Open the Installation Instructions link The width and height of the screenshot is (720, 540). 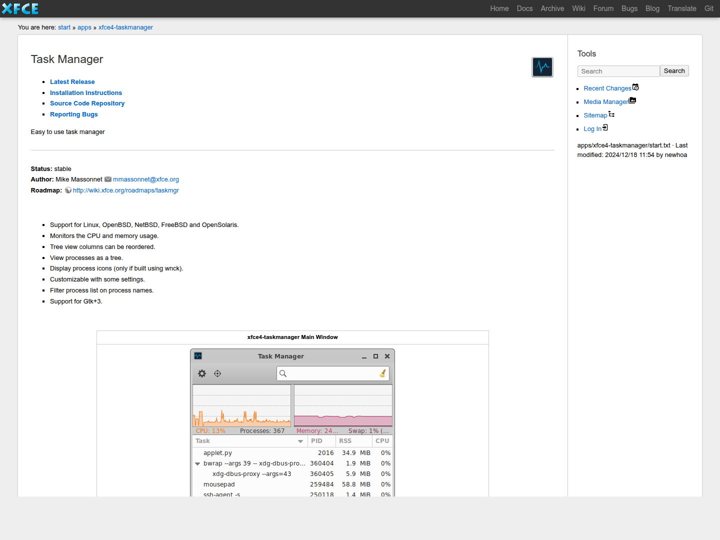click(86, 93)
